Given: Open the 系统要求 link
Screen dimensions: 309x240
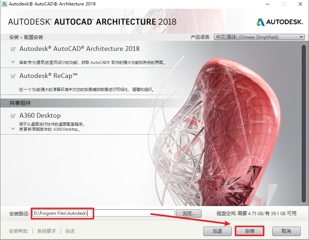Looking at the screenshot, I should (x=47, y=231).
